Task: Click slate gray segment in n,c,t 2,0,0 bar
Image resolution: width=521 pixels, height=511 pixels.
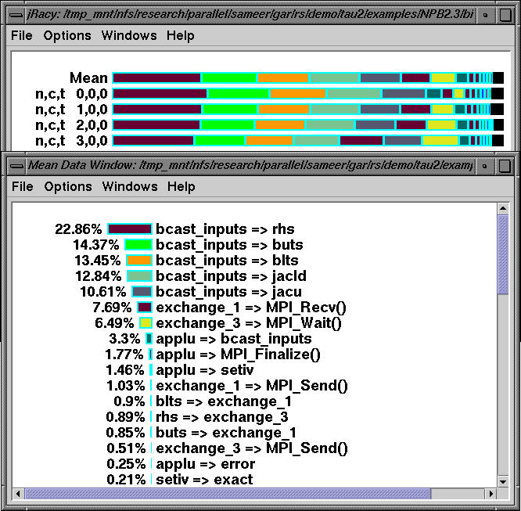Action: [375, 125]
